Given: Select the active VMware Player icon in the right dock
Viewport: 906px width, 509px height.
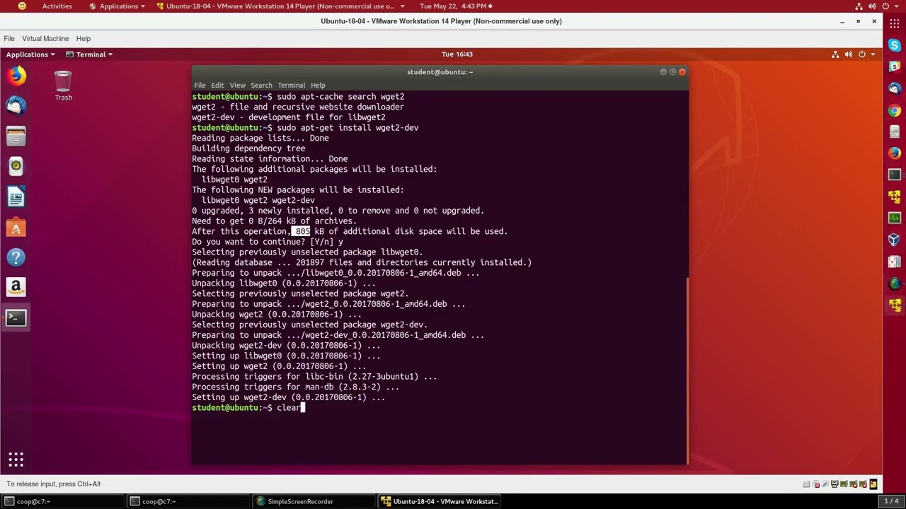Looking at the screenshot, I should coord(895,305).
